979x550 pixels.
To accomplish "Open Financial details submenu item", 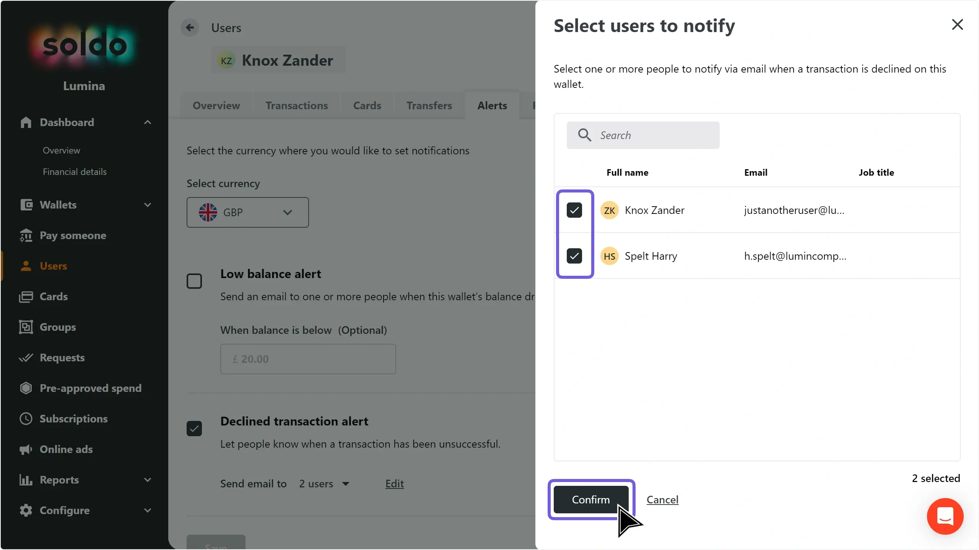I will coord(75,172).
